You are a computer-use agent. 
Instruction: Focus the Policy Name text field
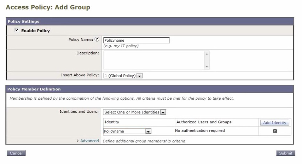click(x=136, y=40)
